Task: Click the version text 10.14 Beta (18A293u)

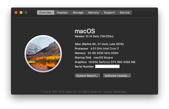Action: (x=99, y=36)
